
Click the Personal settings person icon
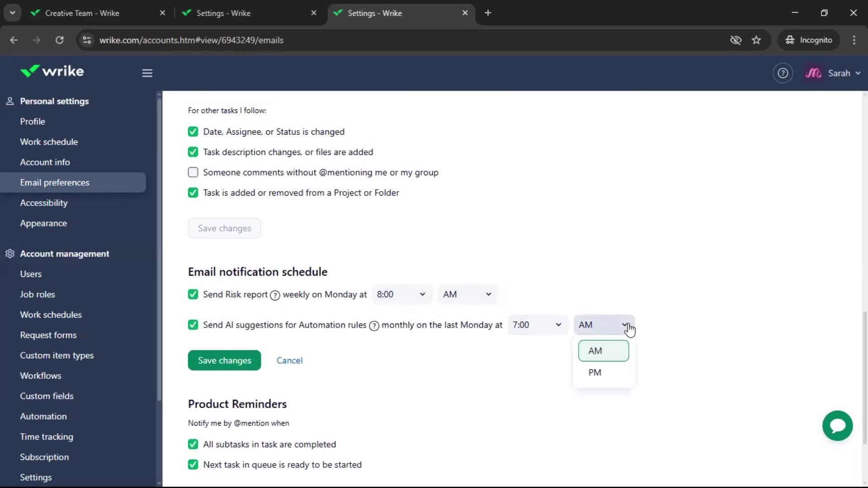[x=9, y=101]
